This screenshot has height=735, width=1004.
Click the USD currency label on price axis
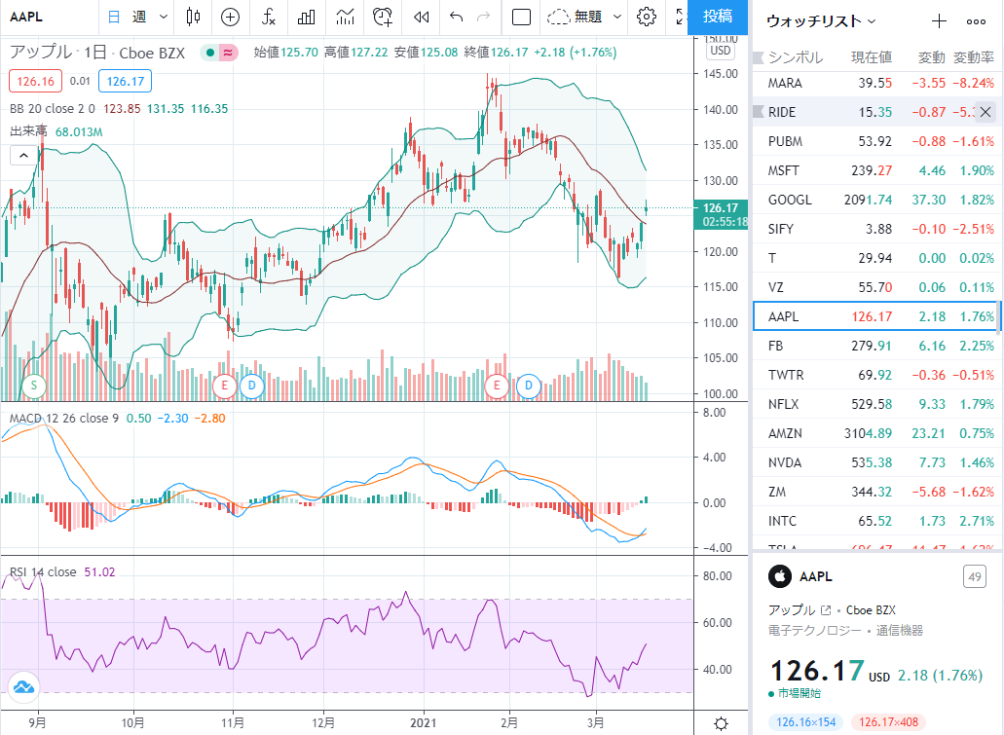721,51
